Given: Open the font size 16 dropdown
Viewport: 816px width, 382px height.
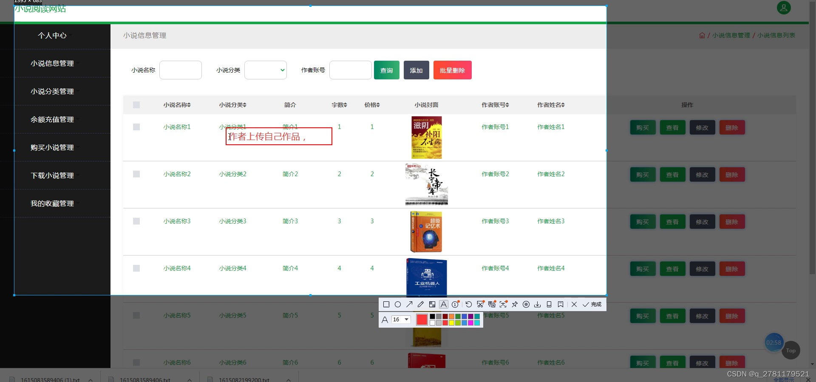Looking at the screenshot, I should coord(401,320).
